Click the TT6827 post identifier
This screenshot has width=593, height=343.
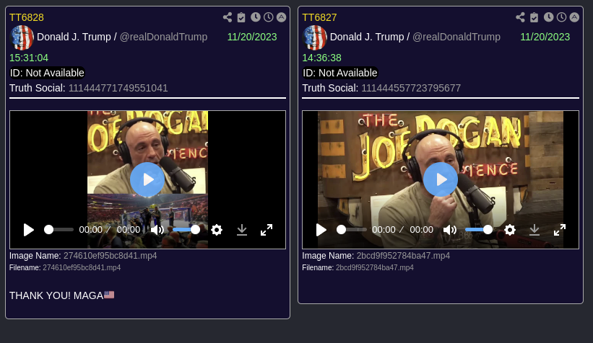point(319,17)
